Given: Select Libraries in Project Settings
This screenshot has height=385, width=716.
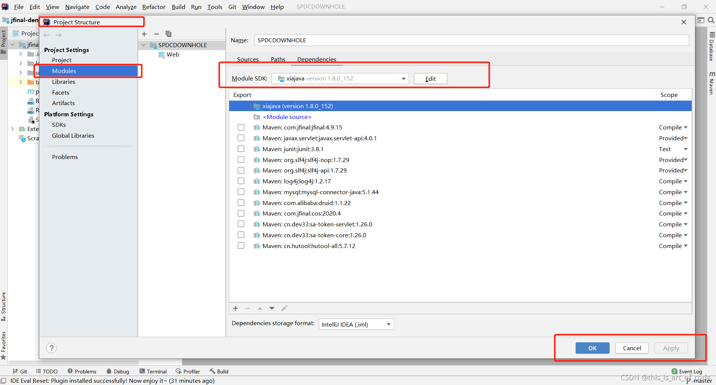Looking at the screenshot, I should point(64,82).
